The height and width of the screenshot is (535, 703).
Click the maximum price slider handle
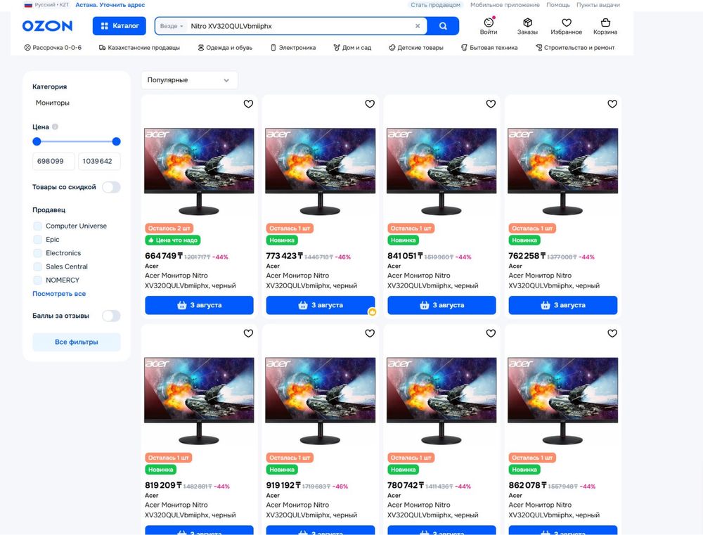click(117, 142)
